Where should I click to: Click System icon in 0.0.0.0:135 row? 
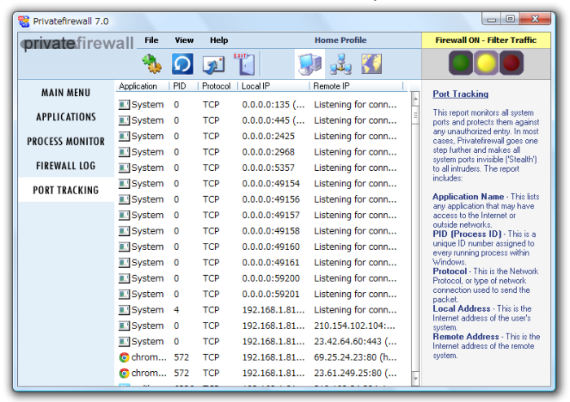pos(124,105)
